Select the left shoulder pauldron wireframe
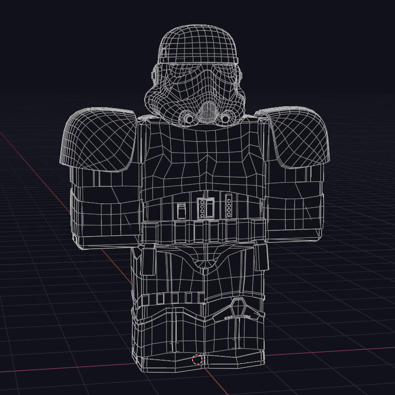The image size is (395, 395). coord(99,139)
